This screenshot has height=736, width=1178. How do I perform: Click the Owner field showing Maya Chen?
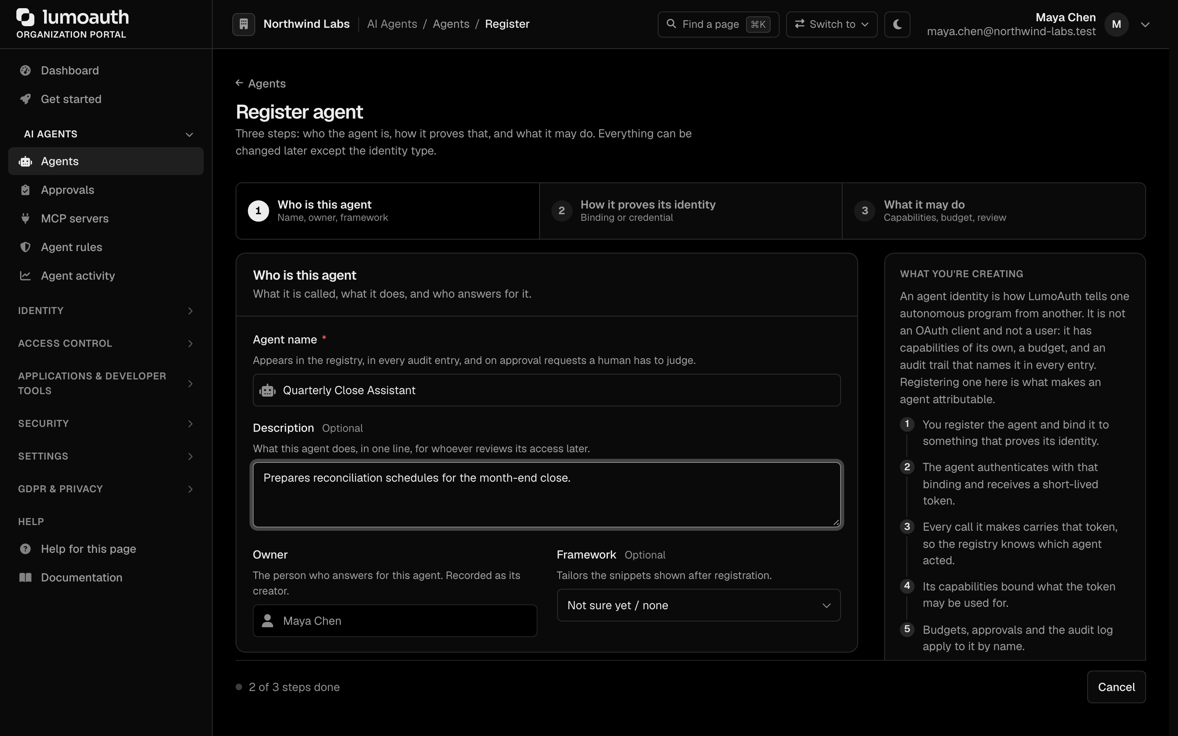pos(395,621)
